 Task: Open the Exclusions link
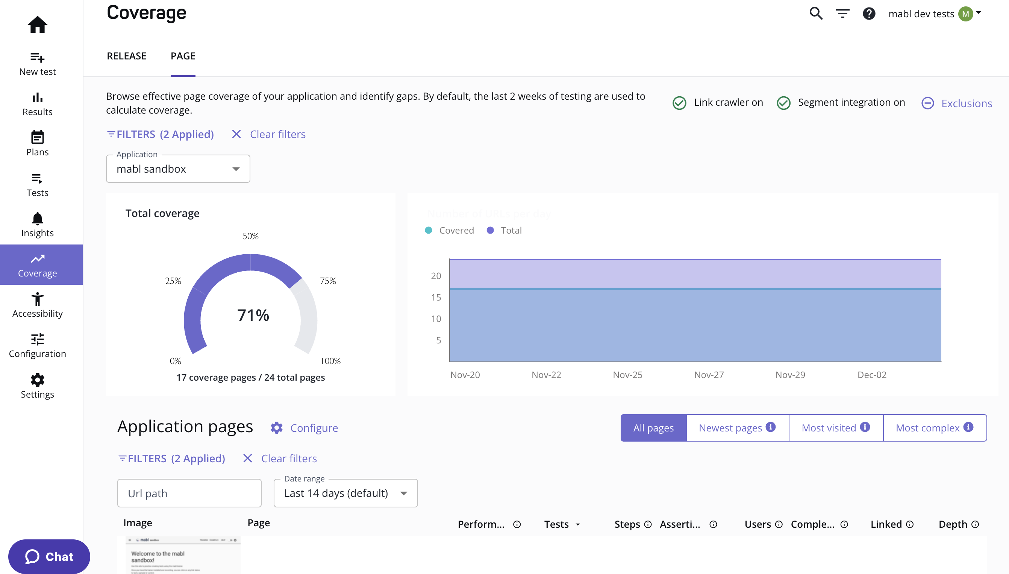pyautogui.click(x=967, y=103)
